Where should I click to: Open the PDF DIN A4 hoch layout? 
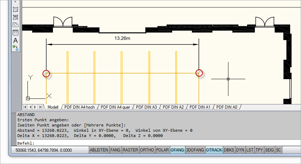tap(80, 107)
